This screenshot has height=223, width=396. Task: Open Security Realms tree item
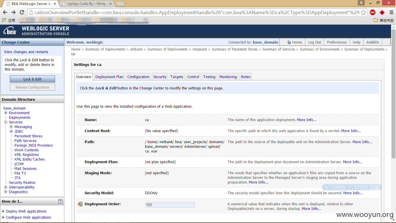click(x=22, y=182)
